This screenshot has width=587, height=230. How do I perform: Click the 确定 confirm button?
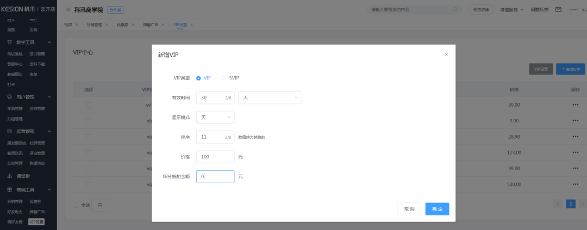tap(437, 209)
